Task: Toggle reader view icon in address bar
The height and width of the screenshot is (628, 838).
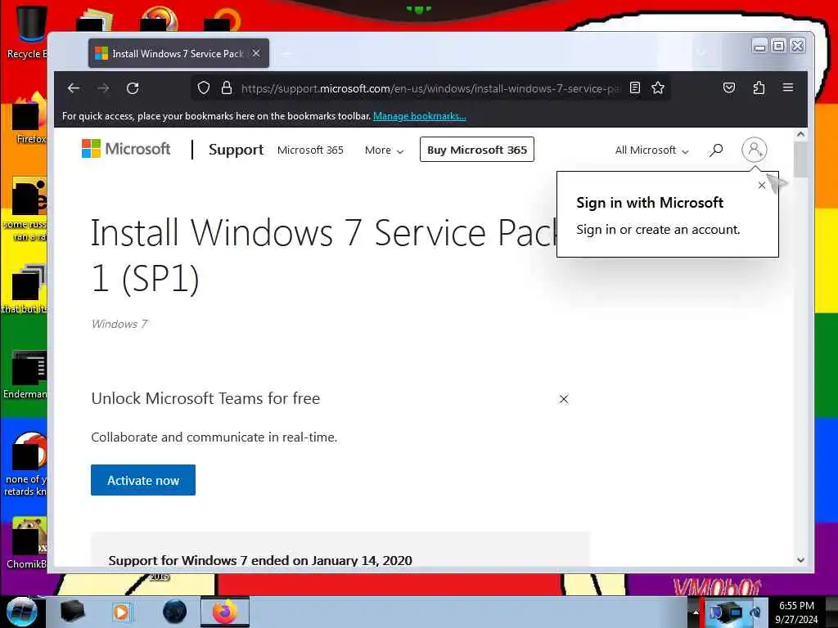Action: point(634,88)
